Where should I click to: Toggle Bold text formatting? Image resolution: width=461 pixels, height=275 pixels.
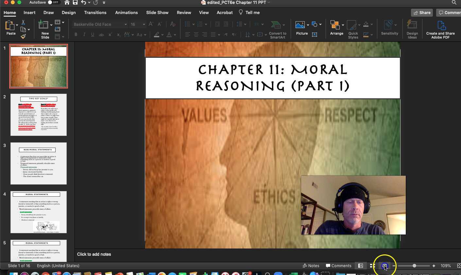click(x=76, y=35)
